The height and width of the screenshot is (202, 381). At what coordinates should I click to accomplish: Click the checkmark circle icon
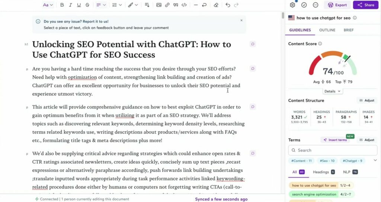click(x=304, y=5)
